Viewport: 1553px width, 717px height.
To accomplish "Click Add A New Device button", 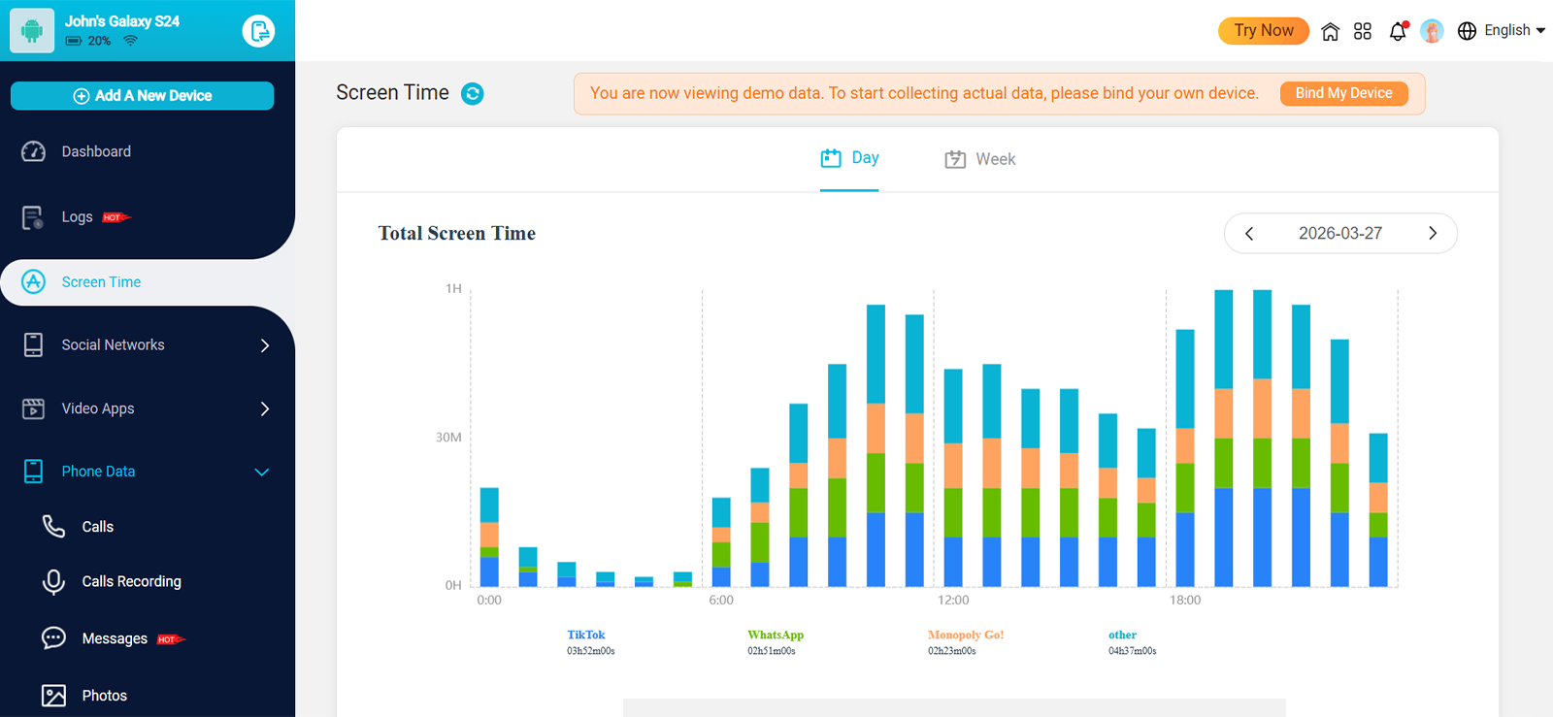I will coord(143,96).
